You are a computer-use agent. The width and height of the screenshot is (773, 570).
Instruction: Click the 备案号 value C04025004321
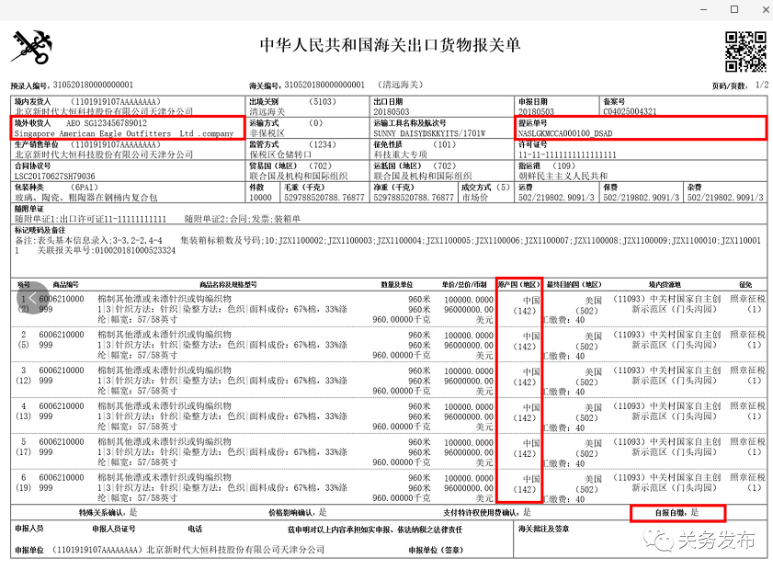[x=630, y=111]
